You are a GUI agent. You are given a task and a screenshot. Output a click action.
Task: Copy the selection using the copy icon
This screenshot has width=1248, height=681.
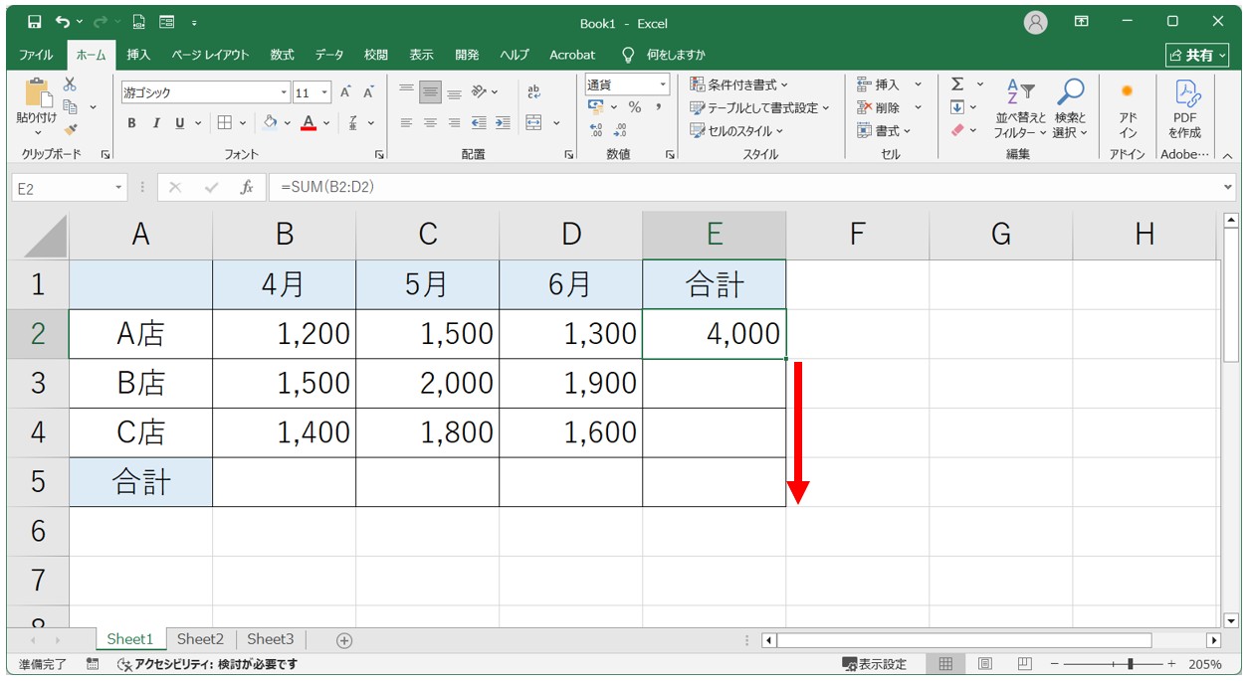(x=71, y=106)
